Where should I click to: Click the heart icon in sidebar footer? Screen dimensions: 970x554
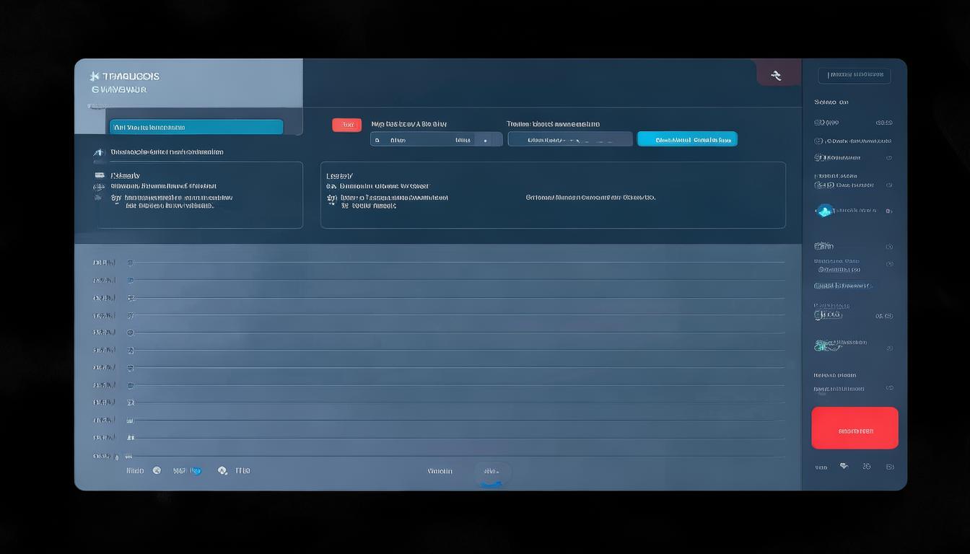844,466
